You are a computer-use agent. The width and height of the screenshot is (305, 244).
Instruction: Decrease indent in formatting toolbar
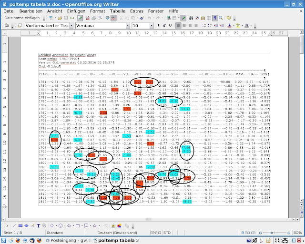tap(216, 25)
